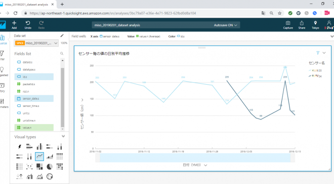Select the pie chart visual type
Screen dimensions: 334x184
click(50, 166)
